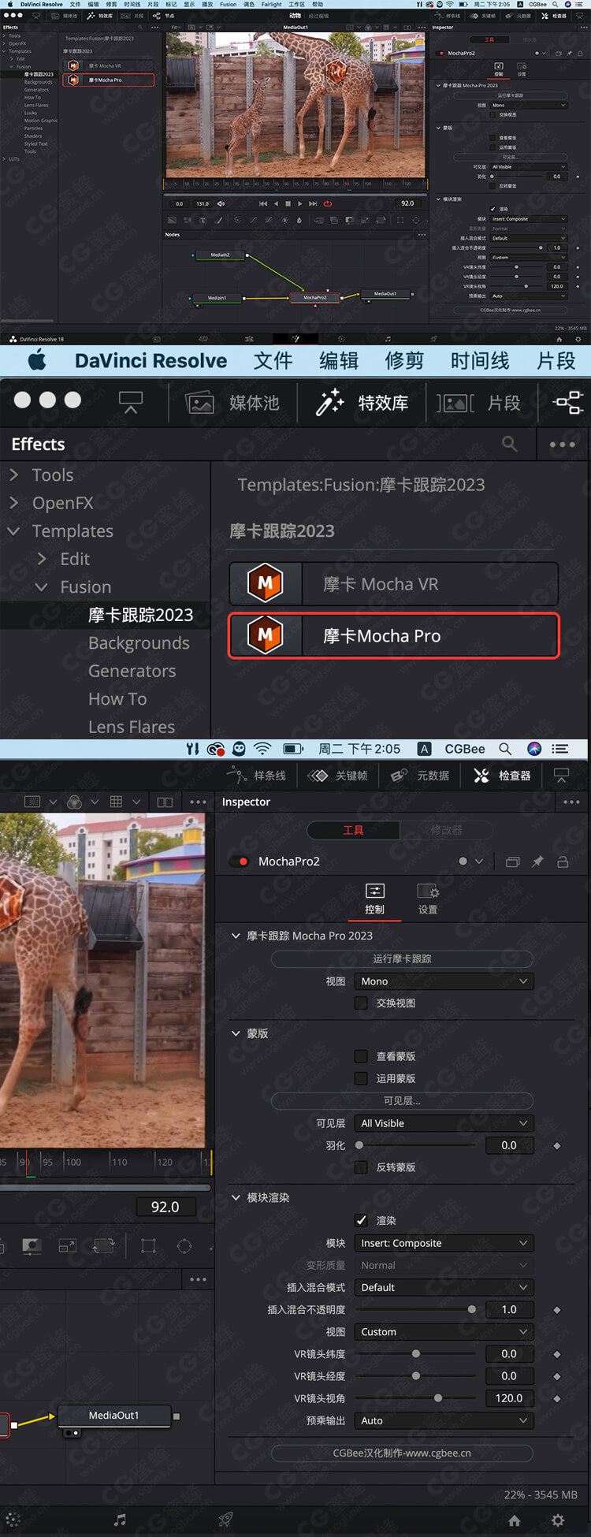Open the enlarged 修剪 menu
Viewport: 591px width, 1537px height.
click(404, 361)
